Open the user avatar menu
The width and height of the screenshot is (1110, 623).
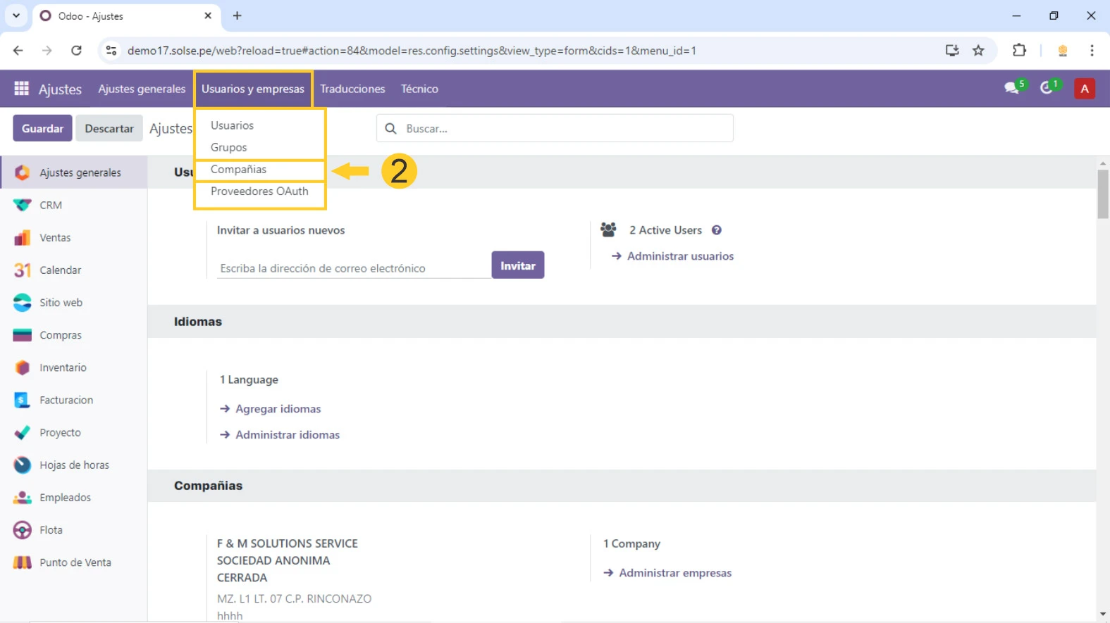1084,89
